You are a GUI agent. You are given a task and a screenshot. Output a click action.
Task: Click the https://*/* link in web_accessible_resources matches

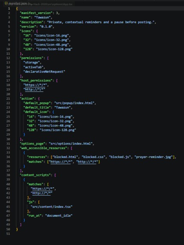click(61, 162)
